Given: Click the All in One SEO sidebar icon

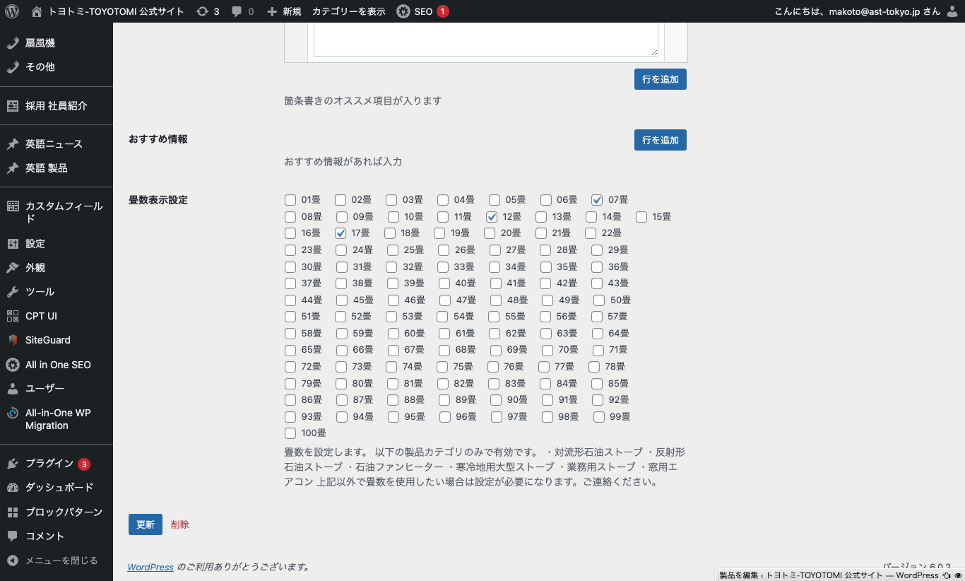Looking at the screenshot, I should click(13, 365).
